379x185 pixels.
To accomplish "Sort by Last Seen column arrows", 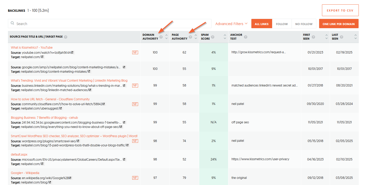I will (355, 37).
